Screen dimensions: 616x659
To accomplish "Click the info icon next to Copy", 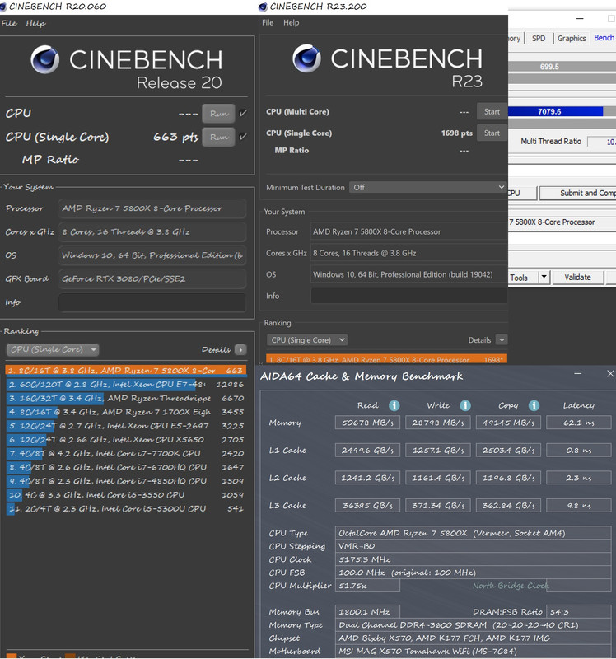I will click(x=534, y=405).
